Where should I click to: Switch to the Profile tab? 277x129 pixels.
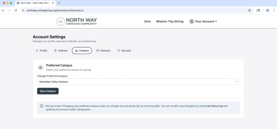pos(41,51)
